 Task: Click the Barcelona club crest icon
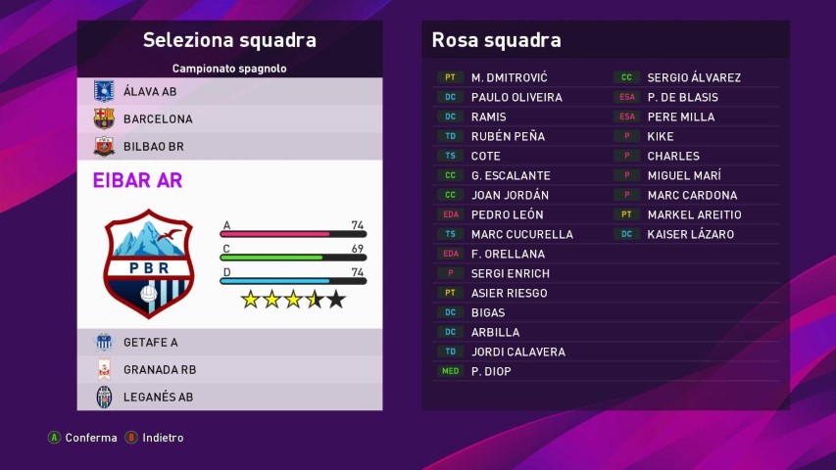[104, 118]
